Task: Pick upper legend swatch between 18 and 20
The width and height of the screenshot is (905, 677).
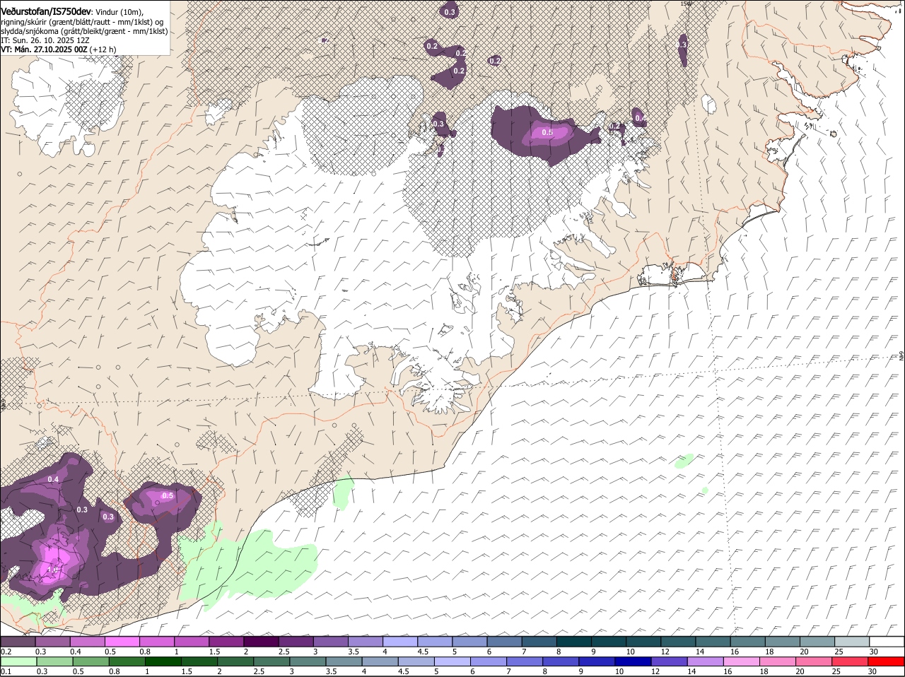Action: coord(783,642)
